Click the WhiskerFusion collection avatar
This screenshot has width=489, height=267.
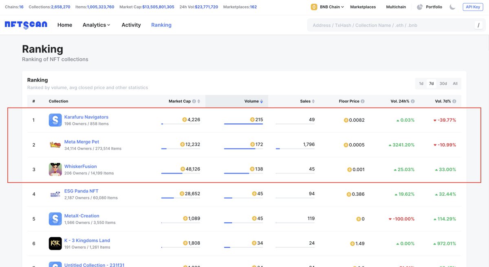tap(55, 169)
